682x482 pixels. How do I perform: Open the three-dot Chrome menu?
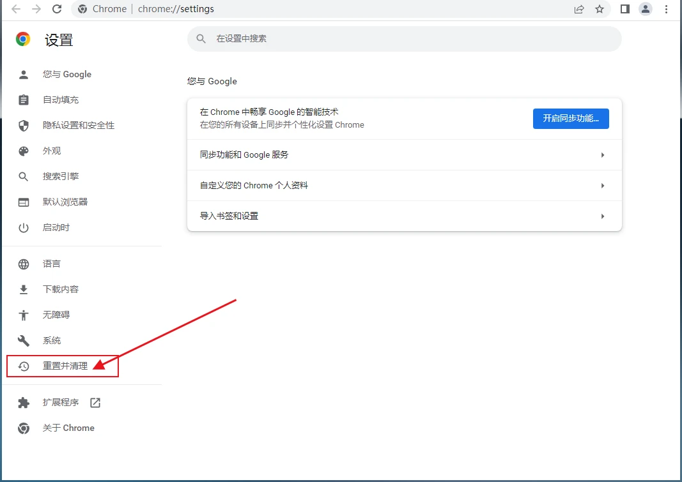click(x=666, y=9)
